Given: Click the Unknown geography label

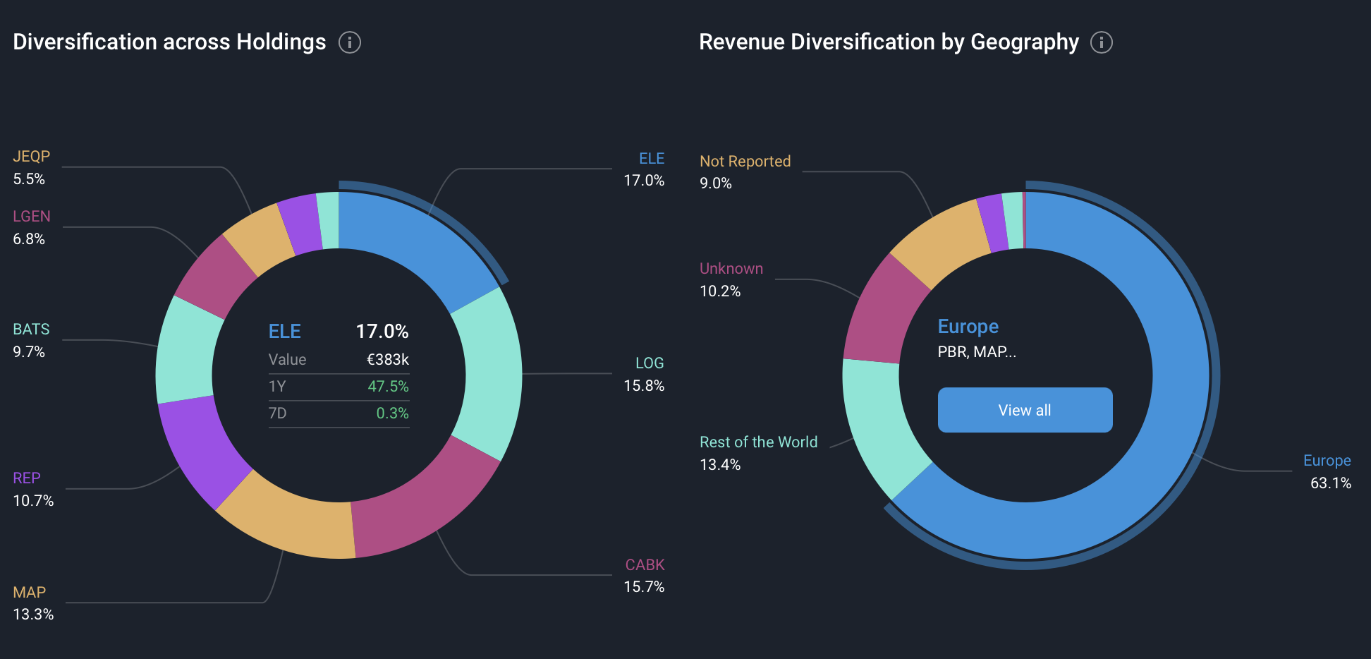Looking at the screenshot, I should tap(731, 269).
